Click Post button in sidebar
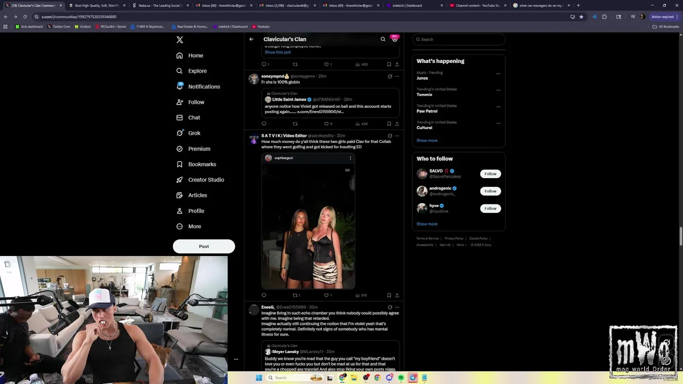The image size is (683, 384). [204, 246]
